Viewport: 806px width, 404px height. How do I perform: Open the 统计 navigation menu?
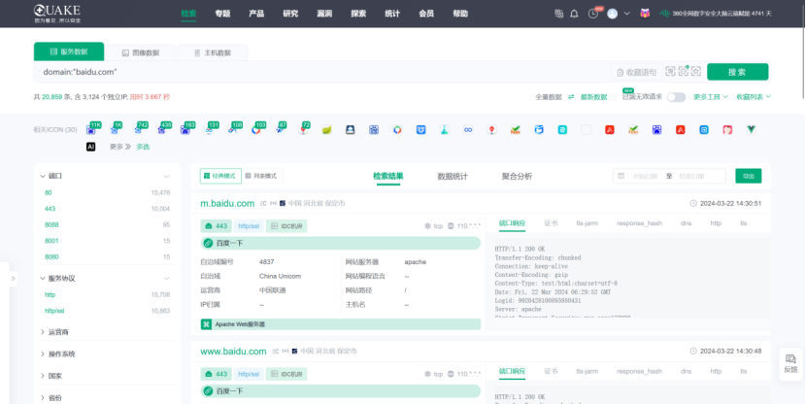392,14
